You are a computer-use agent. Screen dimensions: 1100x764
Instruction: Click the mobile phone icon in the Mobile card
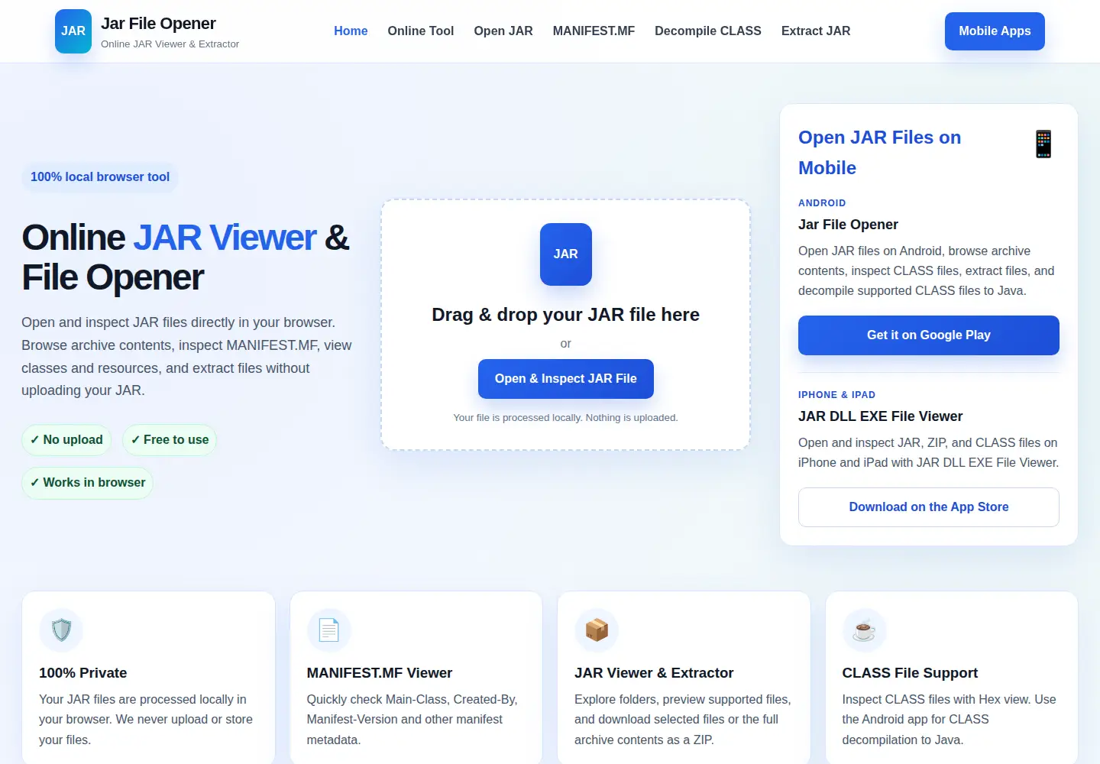coord(1043,144)
